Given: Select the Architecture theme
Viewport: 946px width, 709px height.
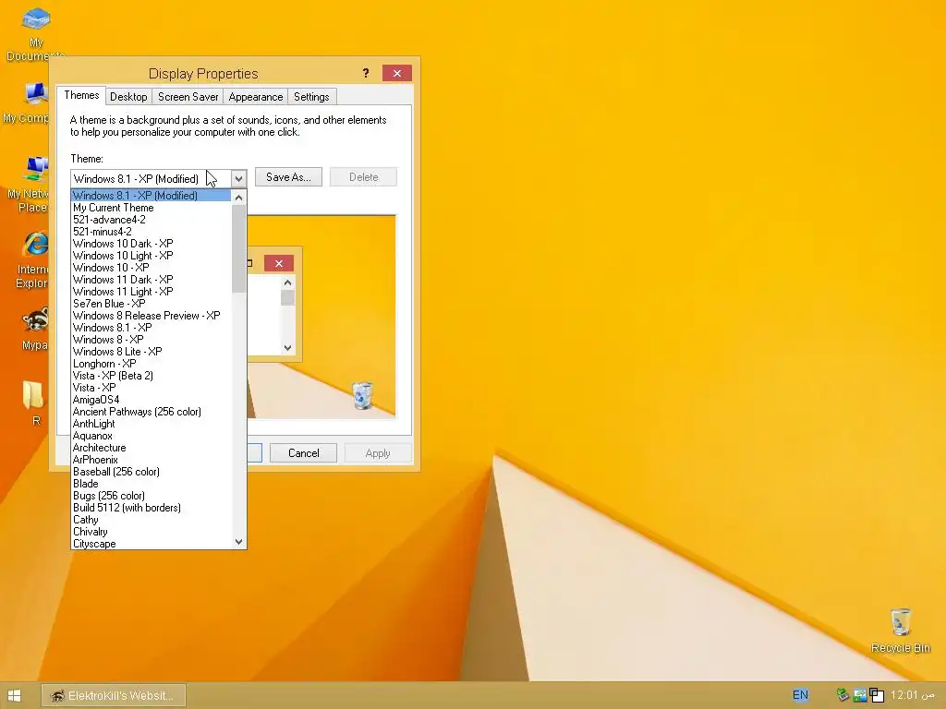Looking at the screenshot, I should (151, 448).
